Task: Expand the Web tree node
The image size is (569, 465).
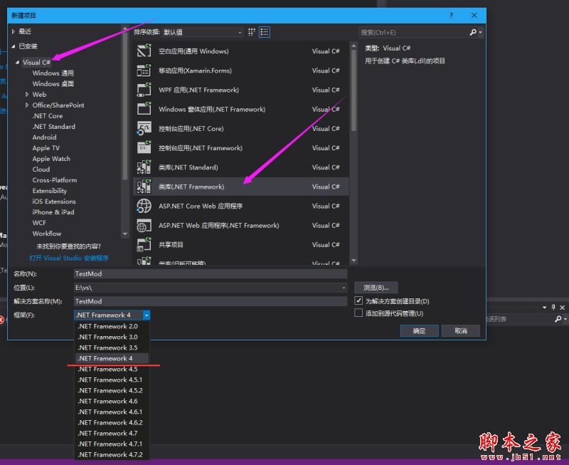Action: (27, 95)
